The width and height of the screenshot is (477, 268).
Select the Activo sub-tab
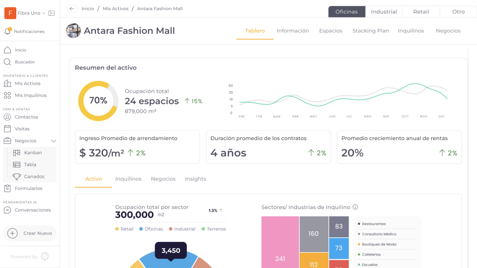click(93, 179)
